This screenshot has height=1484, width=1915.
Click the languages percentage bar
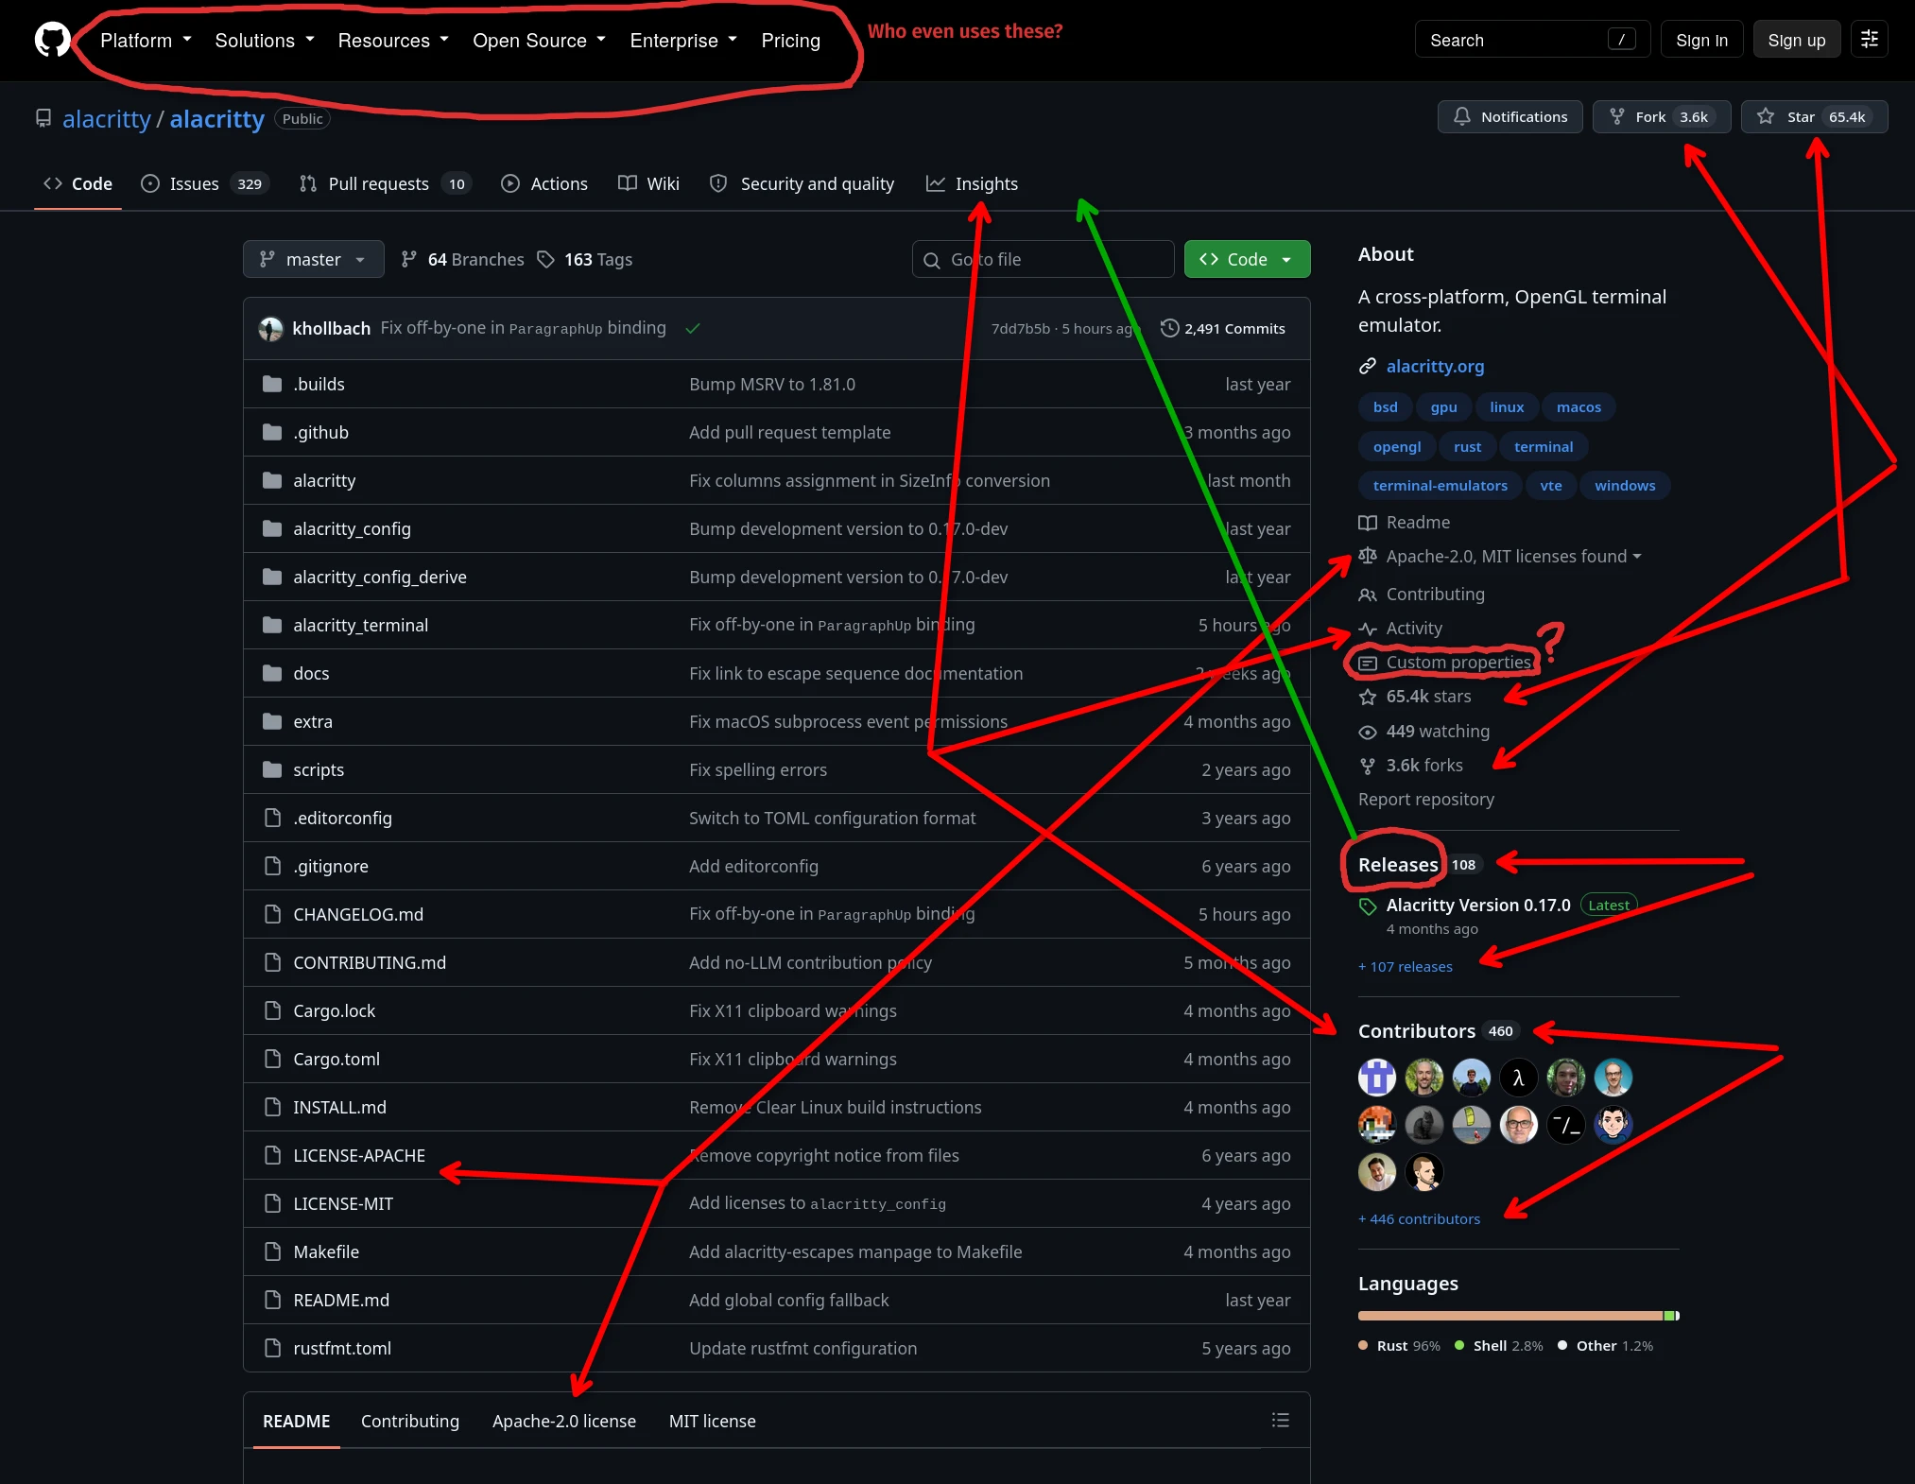click(1518, 1316)
